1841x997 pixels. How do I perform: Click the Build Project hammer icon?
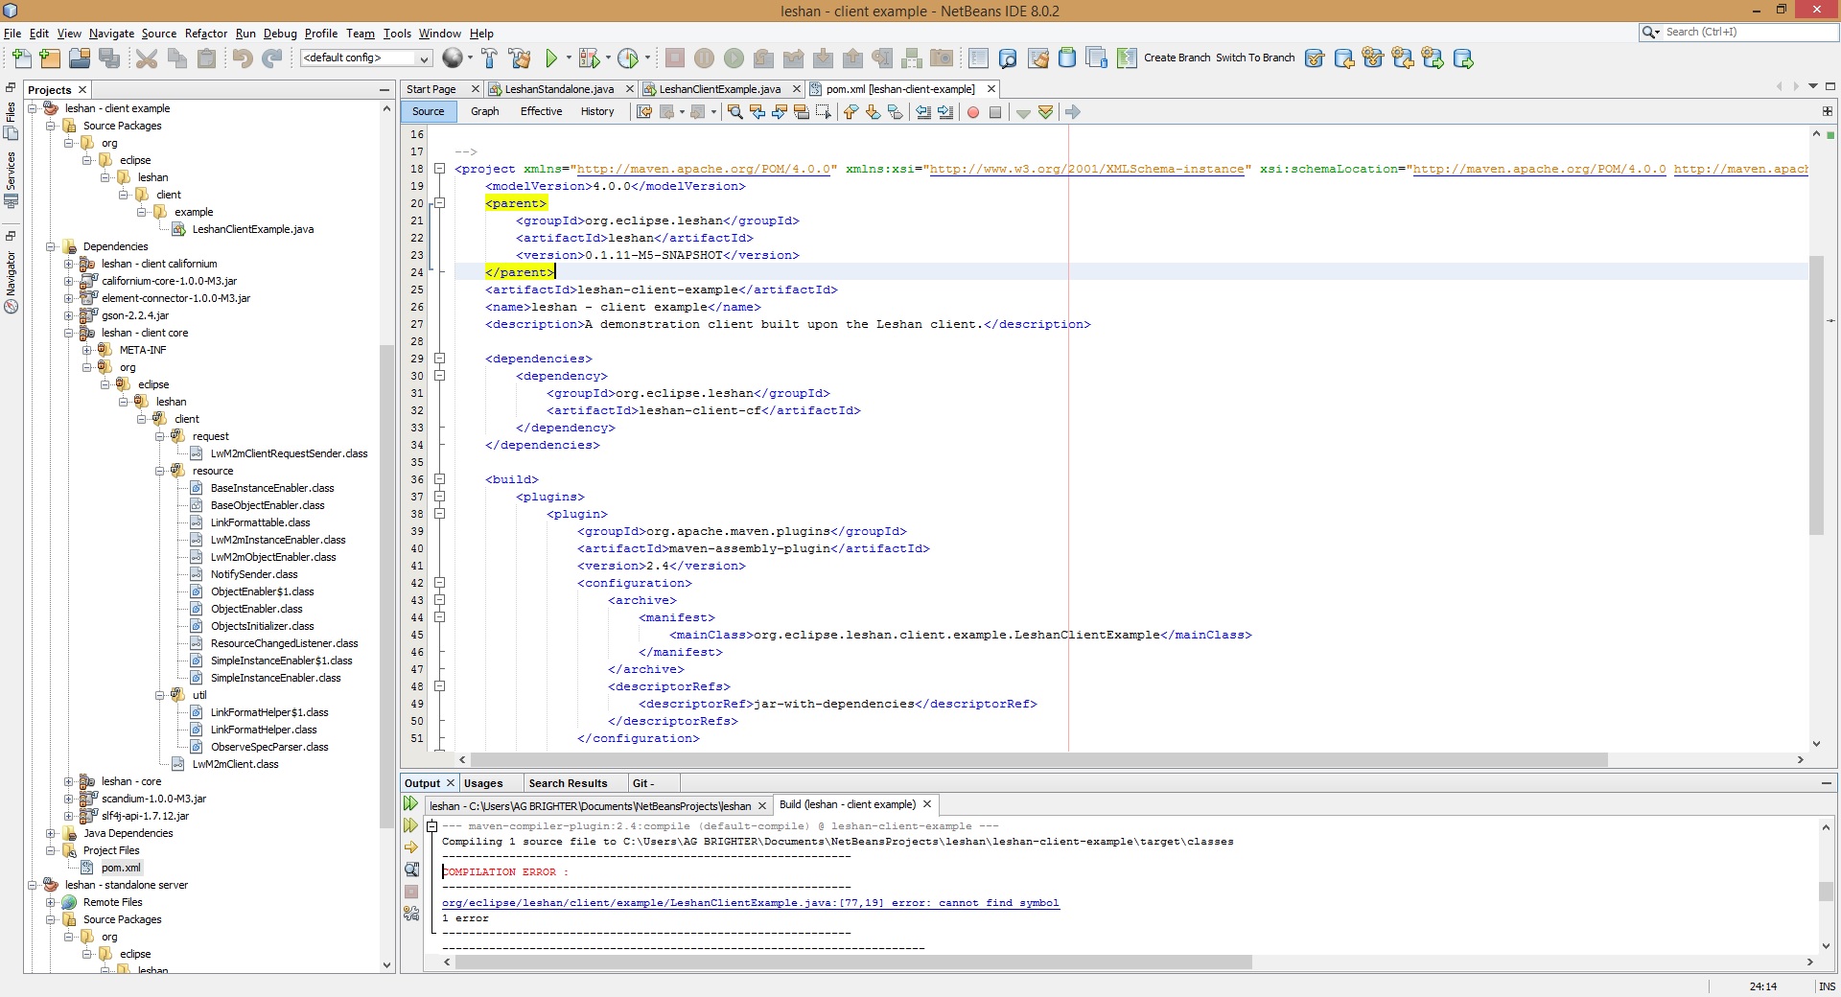click(x=489, y=58)
